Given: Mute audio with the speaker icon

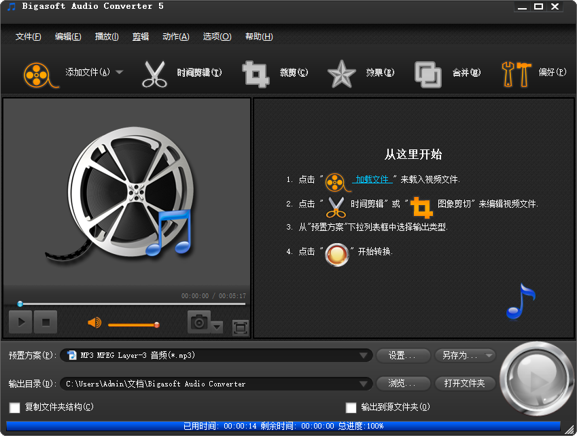Looking at the screenshot, I should tap(94, 322).
